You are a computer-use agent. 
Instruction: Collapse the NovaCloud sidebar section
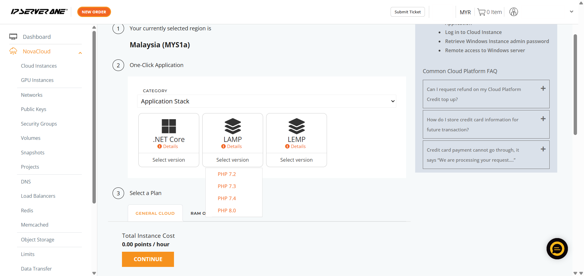(x=80, y=53)
